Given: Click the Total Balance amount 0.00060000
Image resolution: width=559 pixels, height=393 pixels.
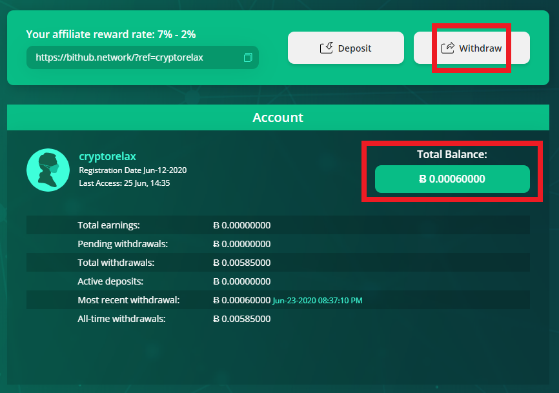Looking at the screenshot, I should click(x=452, y=179).
